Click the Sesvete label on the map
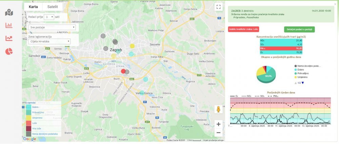 click(155, 44)
